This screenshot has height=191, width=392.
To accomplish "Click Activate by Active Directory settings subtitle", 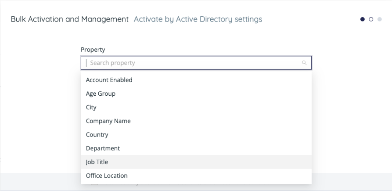I will [x=198, y=19].
